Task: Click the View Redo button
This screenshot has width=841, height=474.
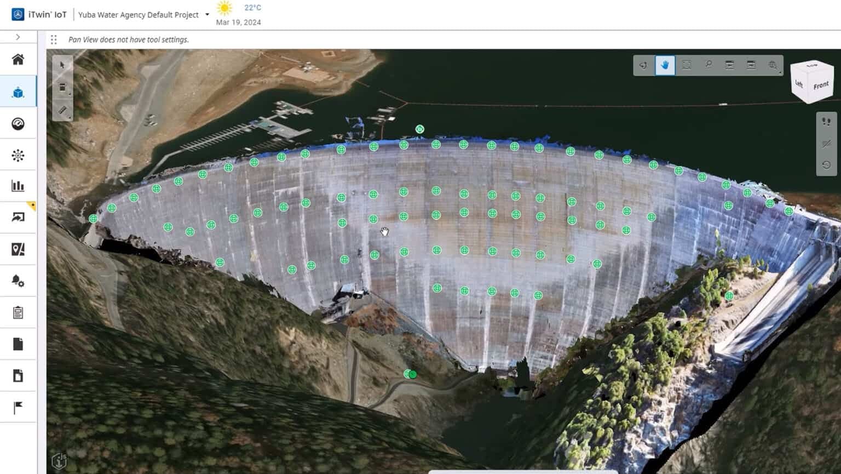Action: tap(751, 65)
